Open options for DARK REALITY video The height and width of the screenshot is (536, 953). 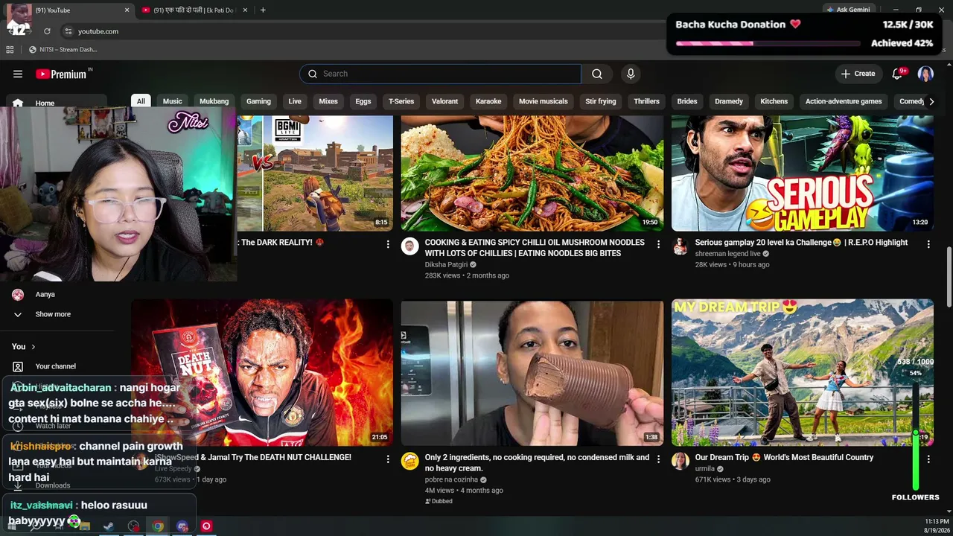388,244
